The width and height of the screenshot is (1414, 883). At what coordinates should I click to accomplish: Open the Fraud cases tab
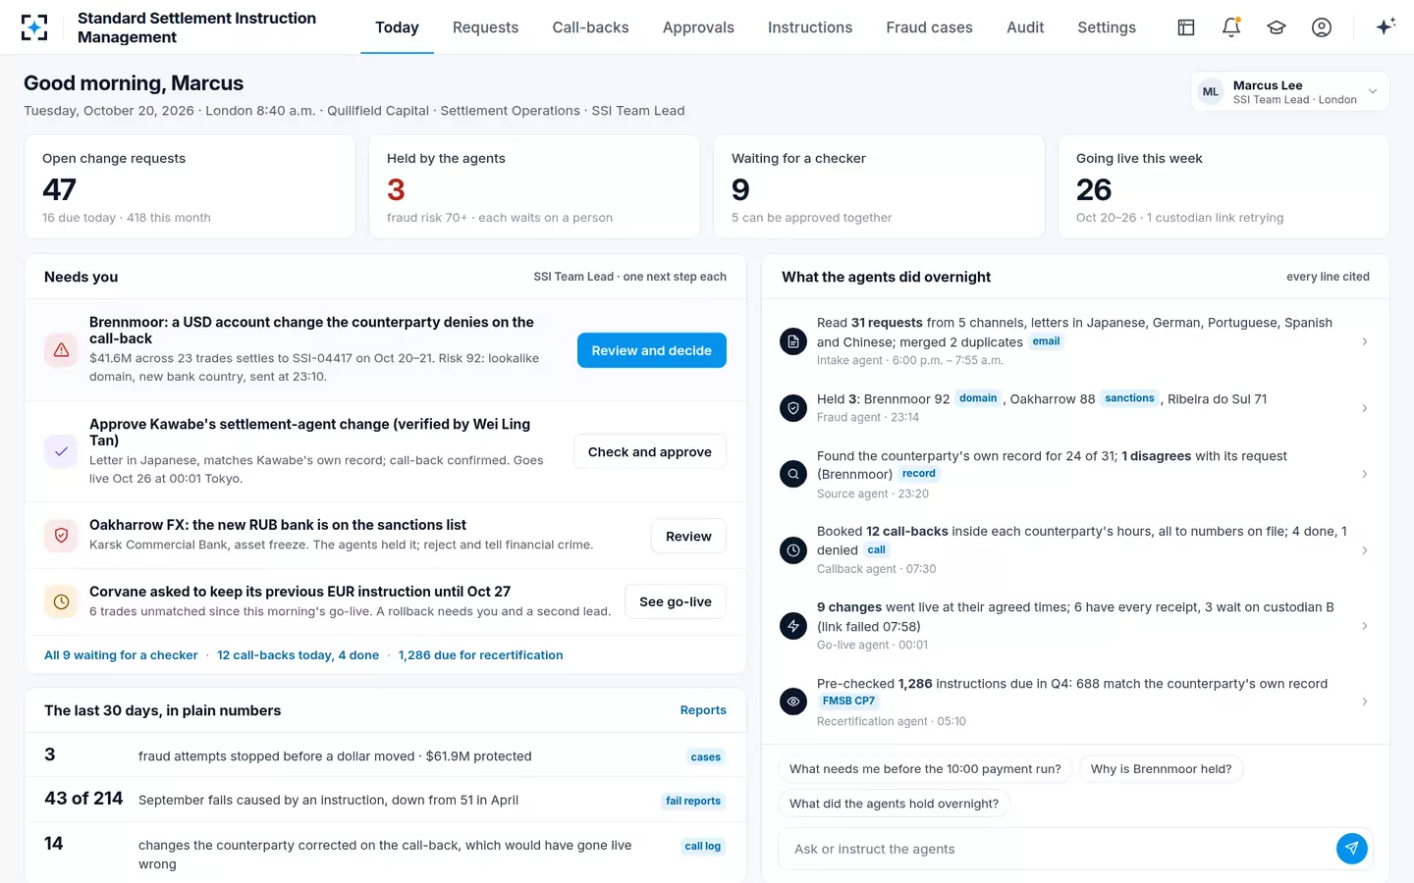coord(929,27)
